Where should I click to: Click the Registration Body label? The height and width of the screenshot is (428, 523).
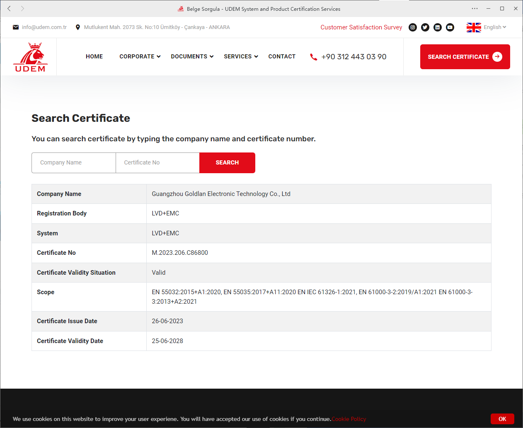(62, 213)
